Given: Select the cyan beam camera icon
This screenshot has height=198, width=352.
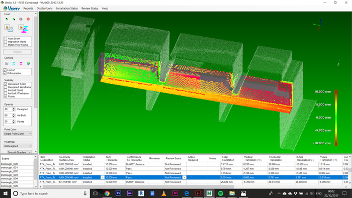Looking at the screenshot, I should click(14, 63).
